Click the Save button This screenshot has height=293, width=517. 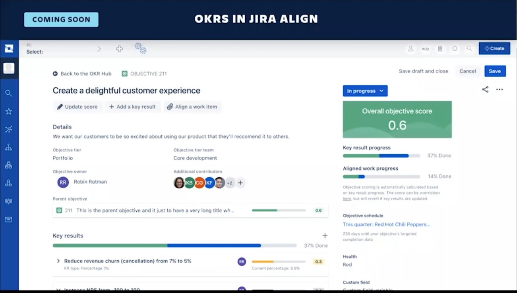495,71
